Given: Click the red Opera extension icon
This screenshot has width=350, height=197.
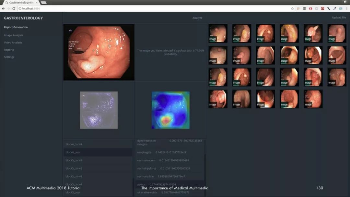Looking at the screenshot, I should pyautogui.click(x=310, y=8).
